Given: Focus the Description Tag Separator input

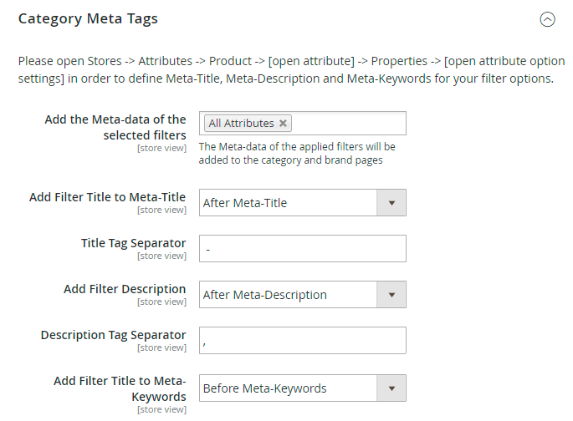Looking at the screenshot, I should point(302,341).
